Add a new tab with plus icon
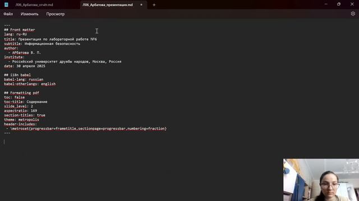Viewport: 359px width, 201px height. click(154, 5)
